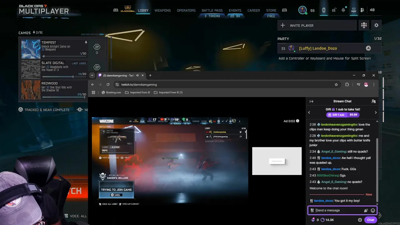Open the in-game menu list icon
This screenshot has height=225, width=400.
pos(324,10)
